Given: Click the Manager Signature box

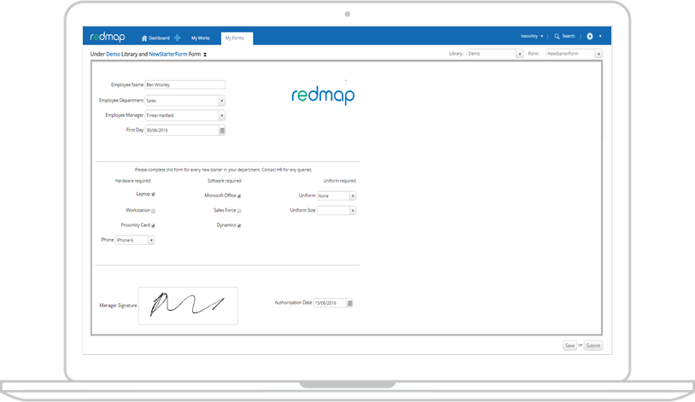Looking at the screenshot, I should pyautogui.click(x=188, y=306).
